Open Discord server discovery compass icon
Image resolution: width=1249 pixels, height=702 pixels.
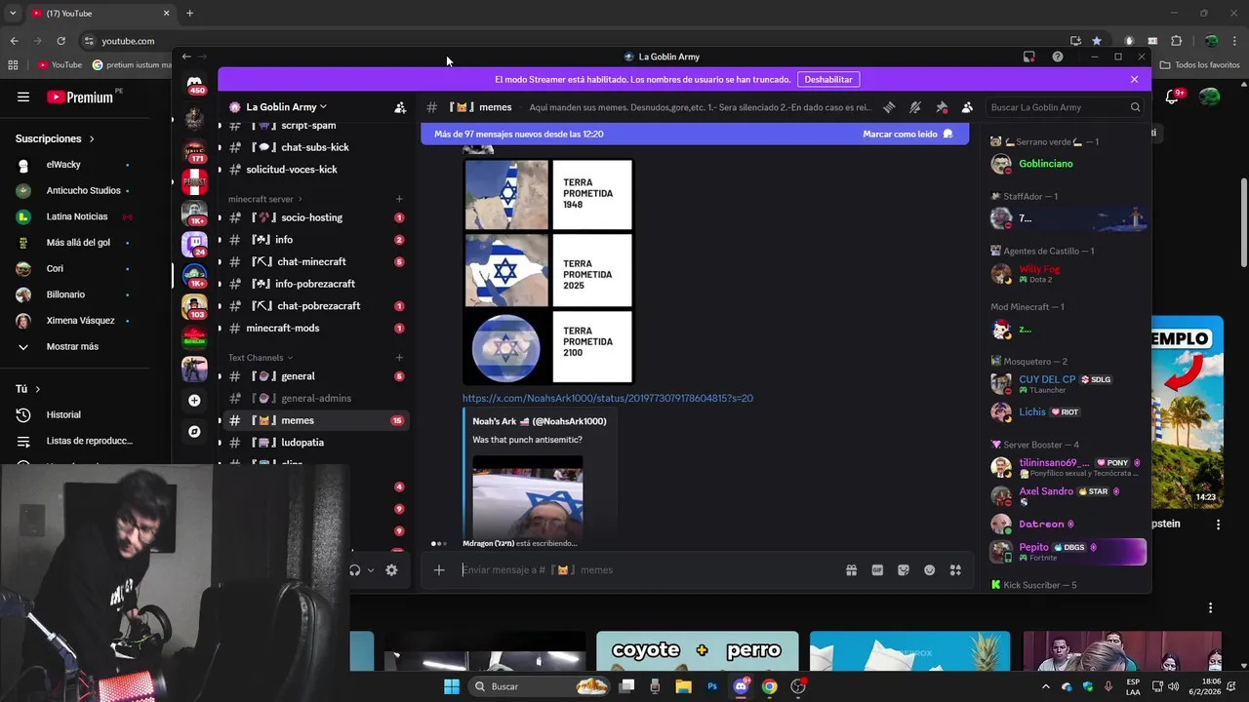pos(194,431)
